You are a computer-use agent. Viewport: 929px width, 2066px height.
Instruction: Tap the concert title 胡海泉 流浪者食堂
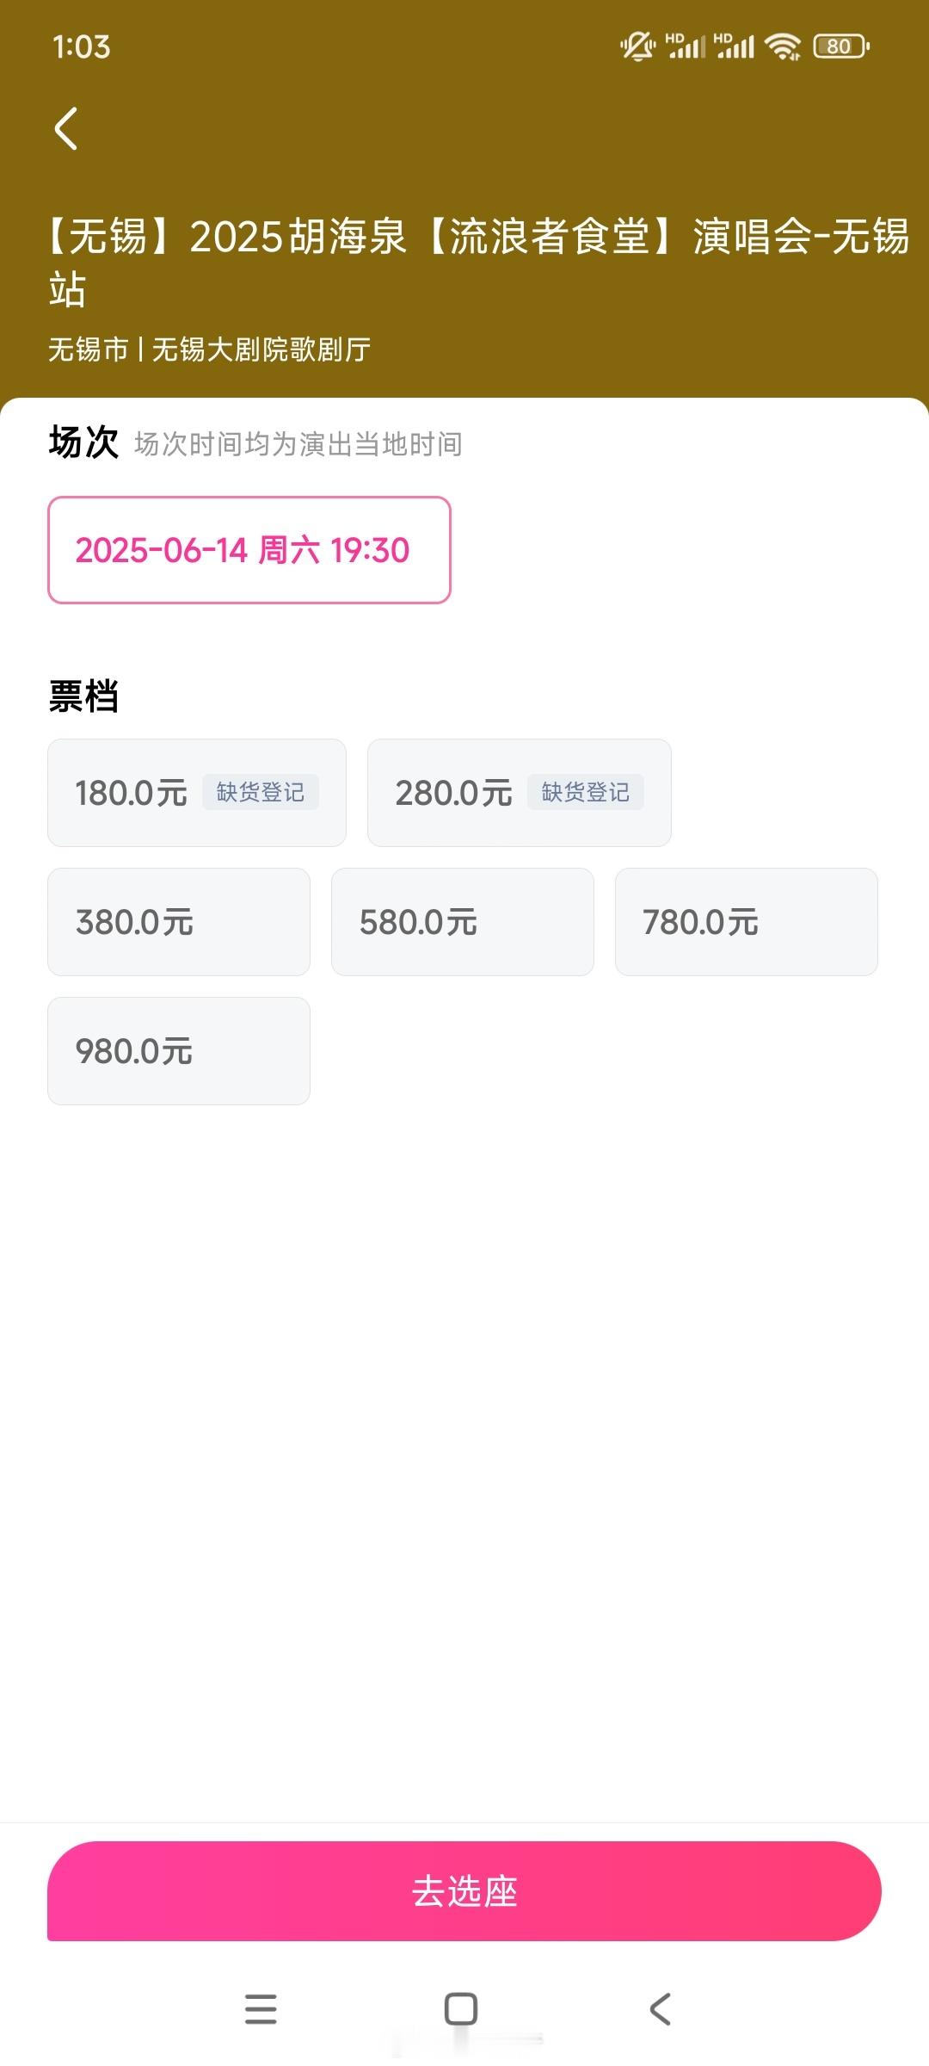(x=478, y=262)
